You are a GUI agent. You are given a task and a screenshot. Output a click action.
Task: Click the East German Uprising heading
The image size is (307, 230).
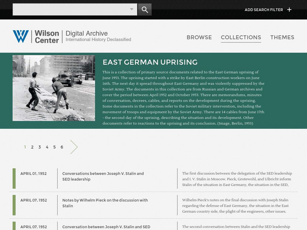tap(150, 62)
